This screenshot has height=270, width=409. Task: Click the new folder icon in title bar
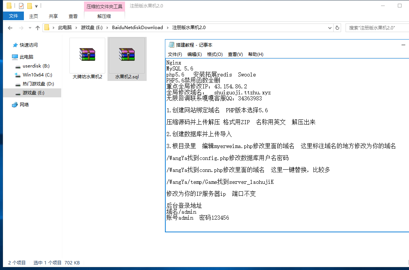[29, 6]
